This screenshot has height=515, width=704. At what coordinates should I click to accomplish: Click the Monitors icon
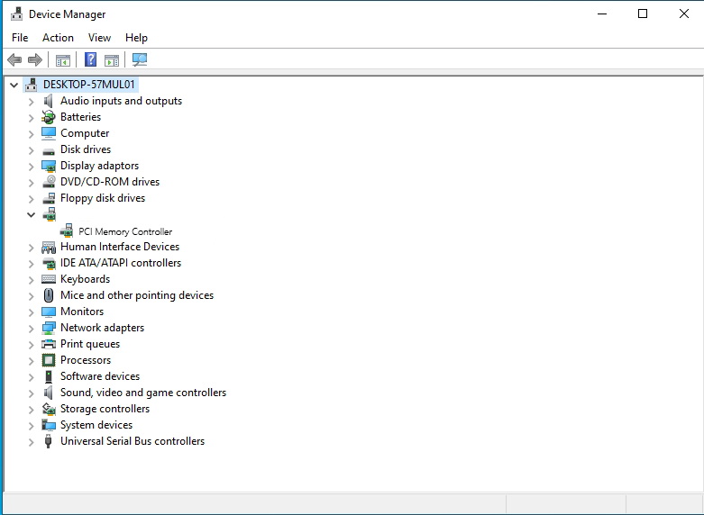tap(49, 312)
